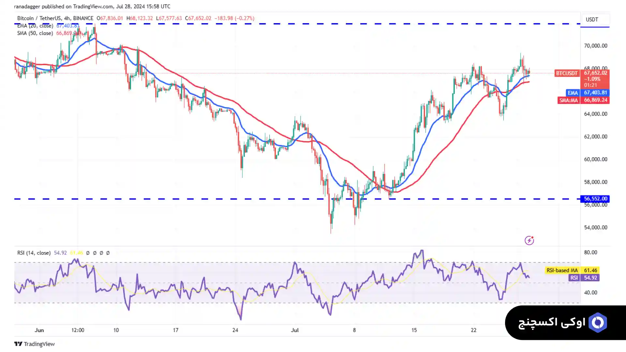Click the 40.00 RSI axis label
The height and width of the screenshot is (352, 626).
pos(590,292)
